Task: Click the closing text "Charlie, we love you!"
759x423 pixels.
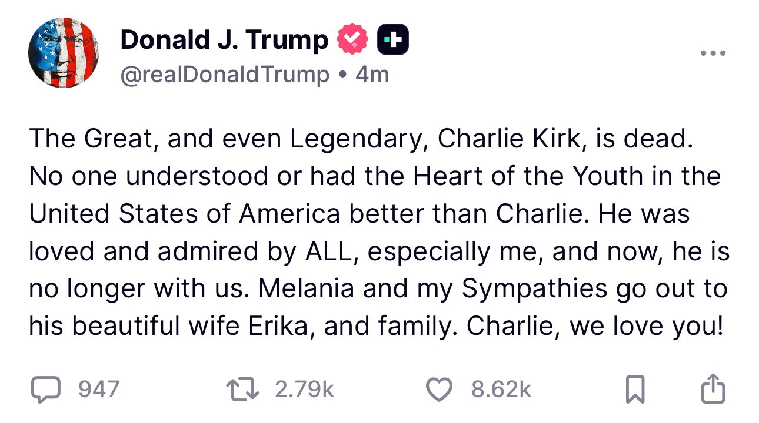Action: coord(594,327)
